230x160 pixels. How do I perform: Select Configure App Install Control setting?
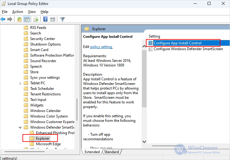point(177,43)
